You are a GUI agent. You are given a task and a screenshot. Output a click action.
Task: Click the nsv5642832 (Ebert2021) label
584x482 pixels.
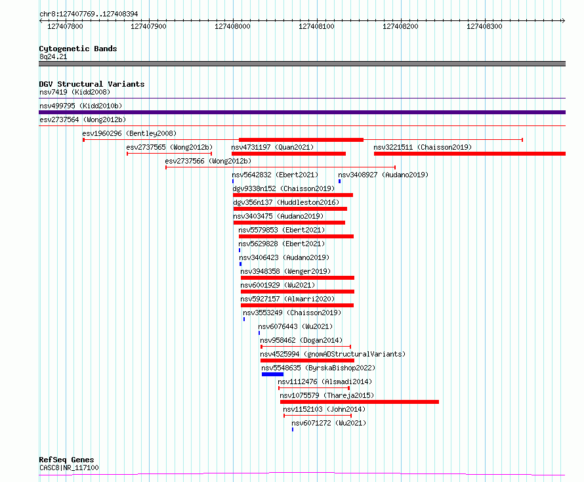coord(275,175)
